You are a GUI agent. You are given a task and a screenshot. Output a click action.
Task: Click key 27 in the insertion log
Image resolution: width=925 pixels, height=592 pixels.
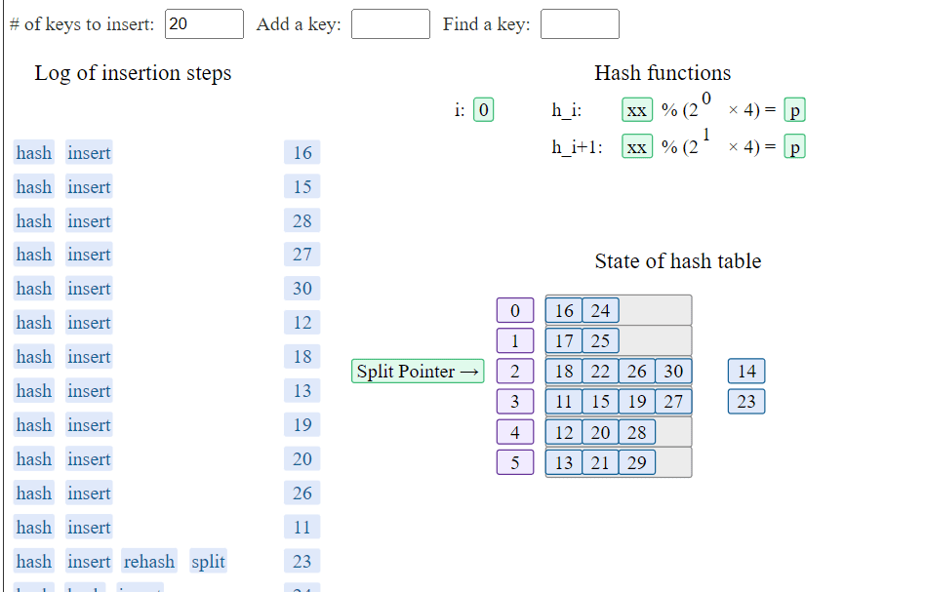(302, 255)
